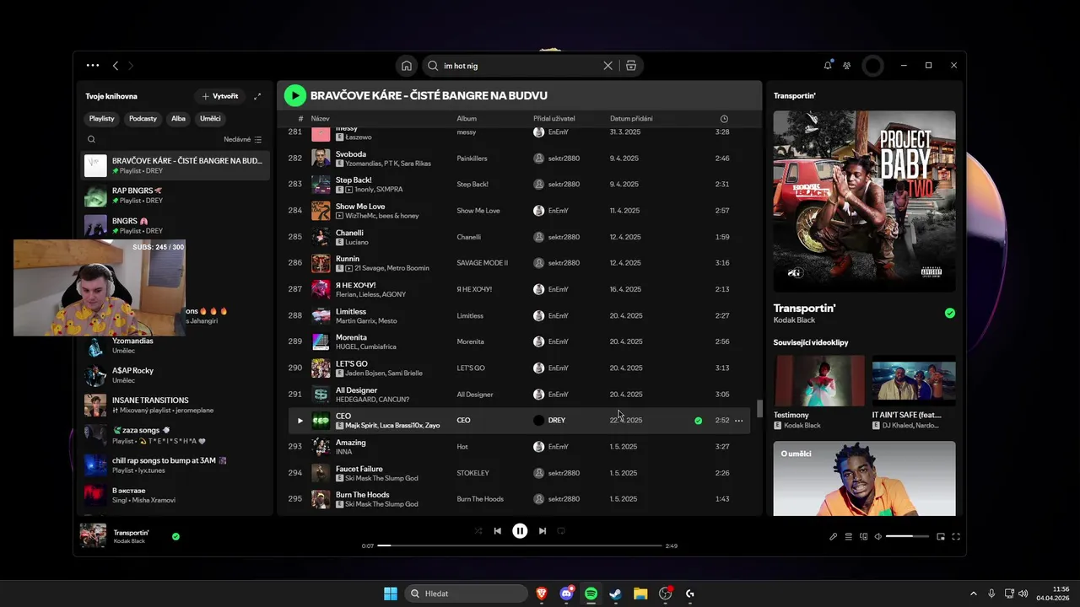Open the play queue icon
Image resolution: width=1080 pixels, height=607 pixels.
pyautogui.click(x=849, y=536)
